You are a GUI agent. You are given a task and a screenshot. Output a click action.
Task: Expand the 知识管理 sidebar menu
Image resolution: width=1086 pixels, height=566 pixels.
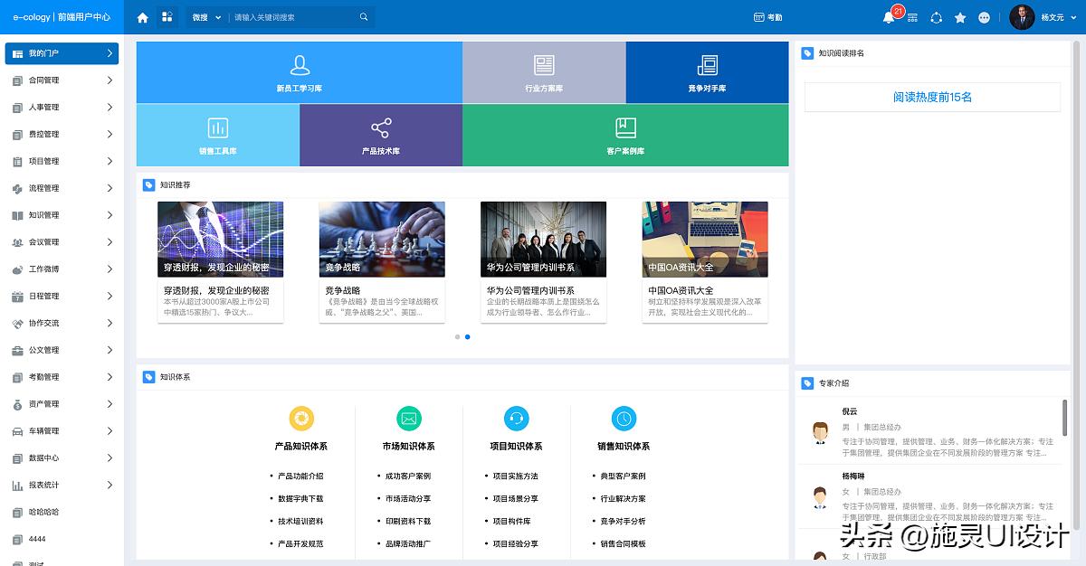tap(62, 215)
